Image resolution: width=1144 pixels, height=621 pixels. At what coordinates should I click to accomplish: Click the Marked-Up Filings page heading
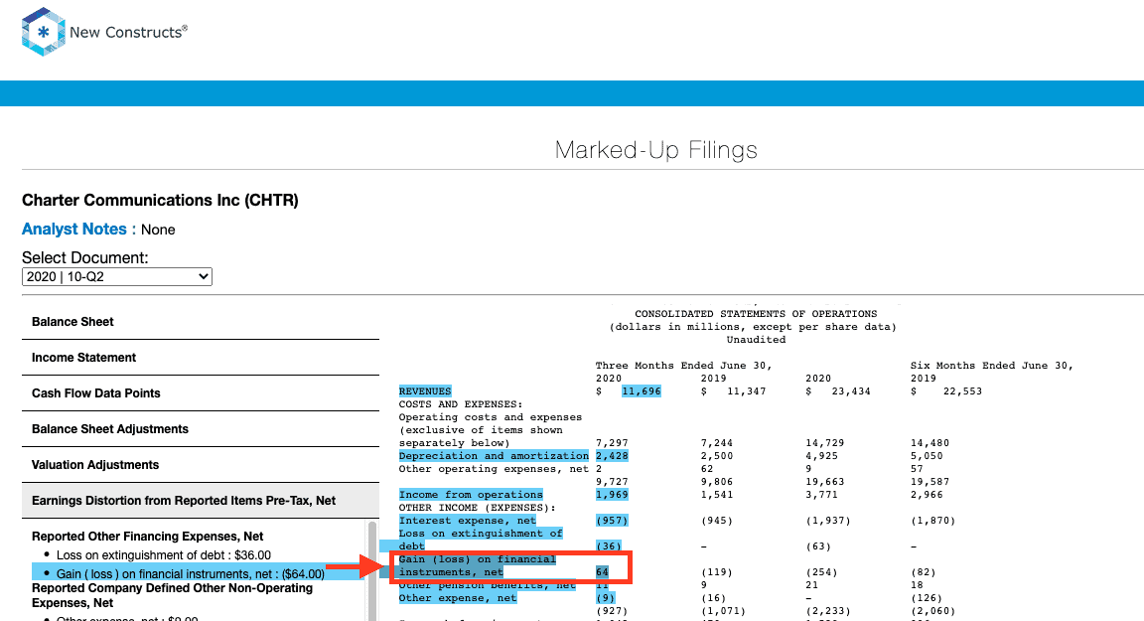coord(655,150)
